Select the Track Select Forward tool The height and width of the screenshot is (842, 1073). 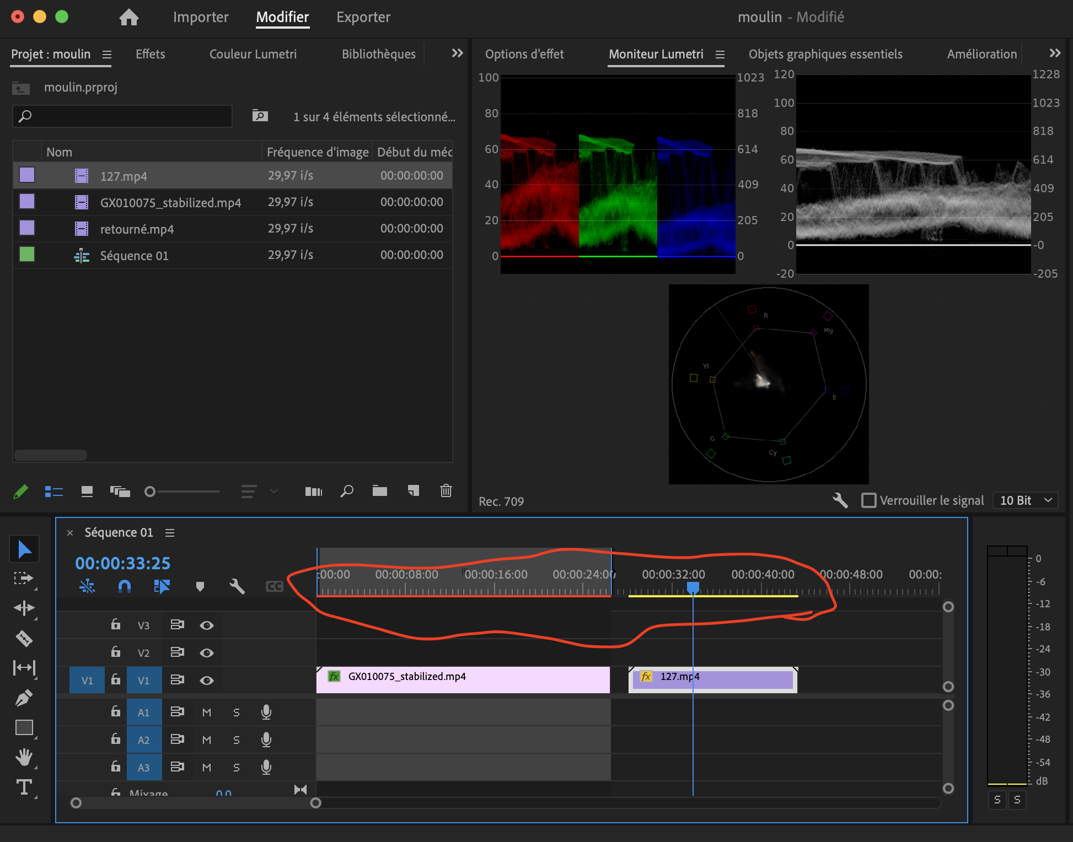coord(24,578)
